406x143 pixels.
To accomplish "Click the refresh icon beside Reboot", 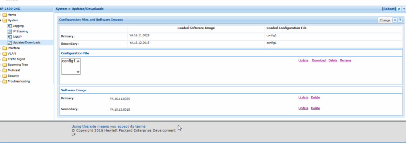I will click(399, 9).
